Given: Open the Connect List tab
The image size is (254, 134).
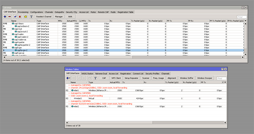Looking at the screenshot, I should click(138, 73).
